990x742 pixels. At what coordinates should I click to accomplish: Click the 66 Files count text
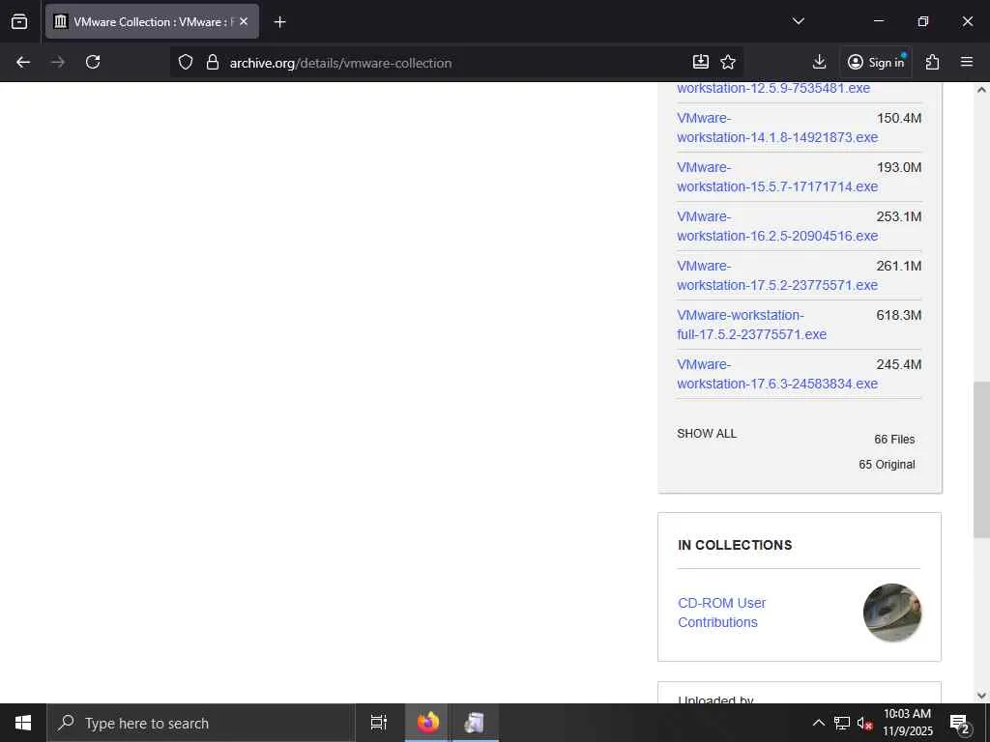(x=894, y=440)
